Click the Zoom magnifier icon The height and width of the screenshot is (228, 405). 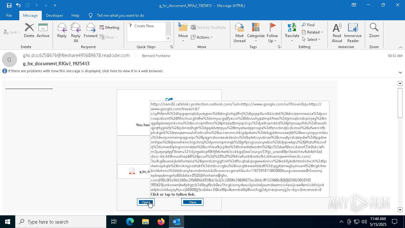tap(374, 31)
